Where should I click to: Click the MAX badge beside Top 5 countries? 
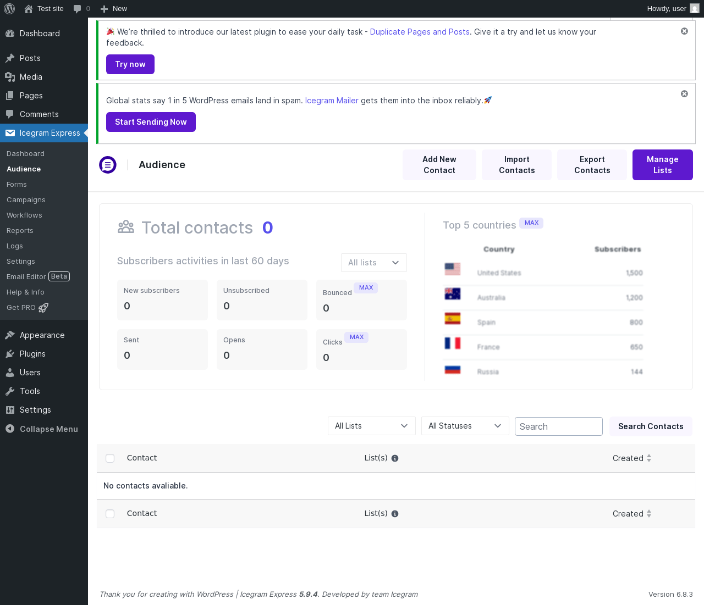(x=531, y=223)
